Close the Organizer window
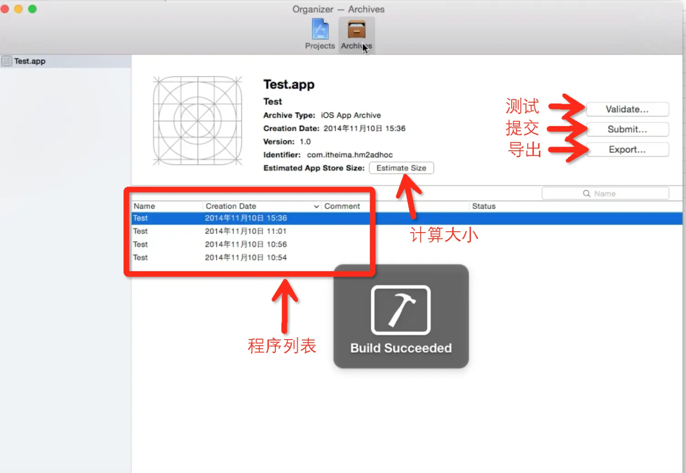 pyautogui.click(x=5, y=9)
